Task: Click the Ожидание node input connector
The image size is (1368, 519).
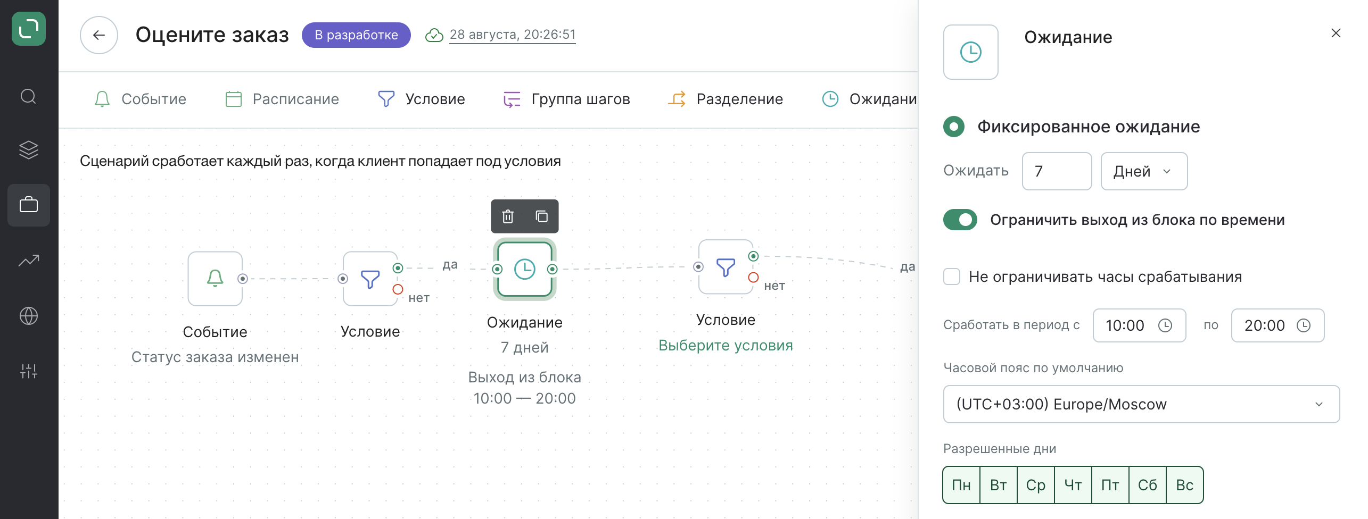Action: 497,269
